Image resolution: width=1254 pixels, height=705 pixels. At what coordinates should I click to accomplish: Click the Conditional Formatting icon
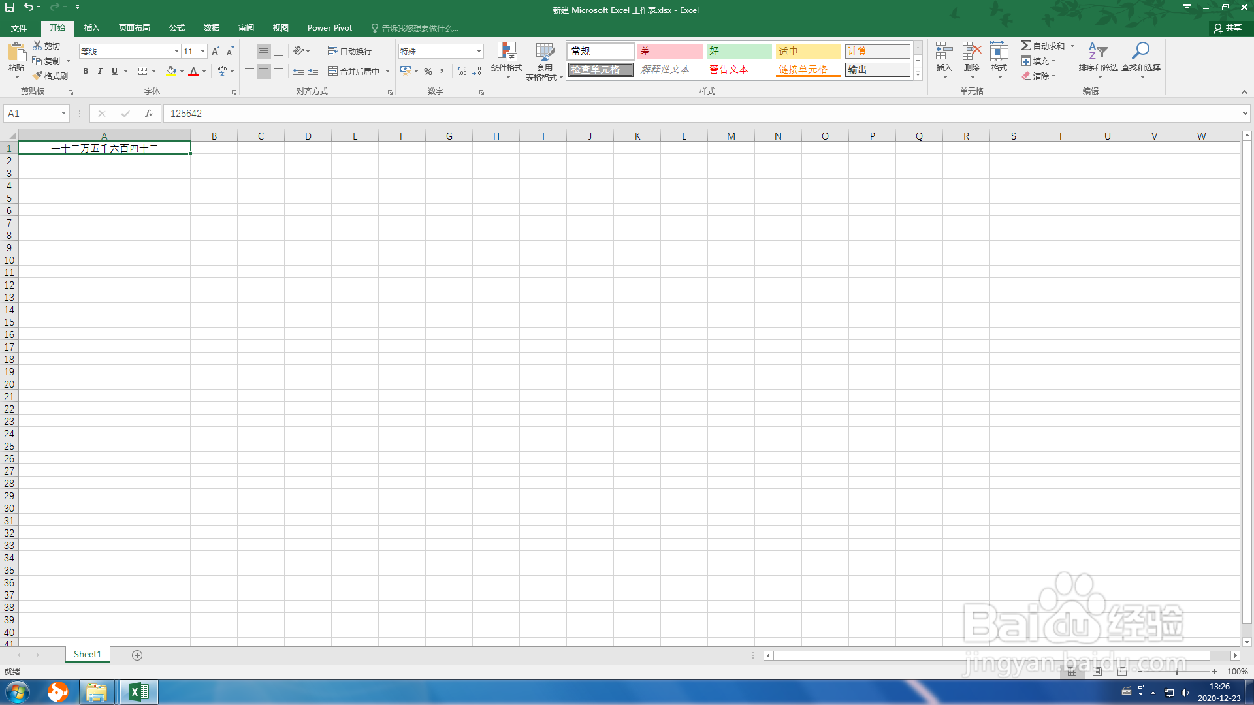pos(507,52)
